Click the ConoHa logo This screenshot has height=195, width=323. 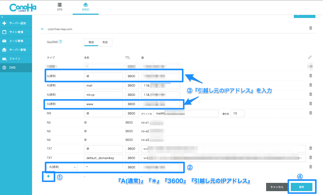[23, 8]
